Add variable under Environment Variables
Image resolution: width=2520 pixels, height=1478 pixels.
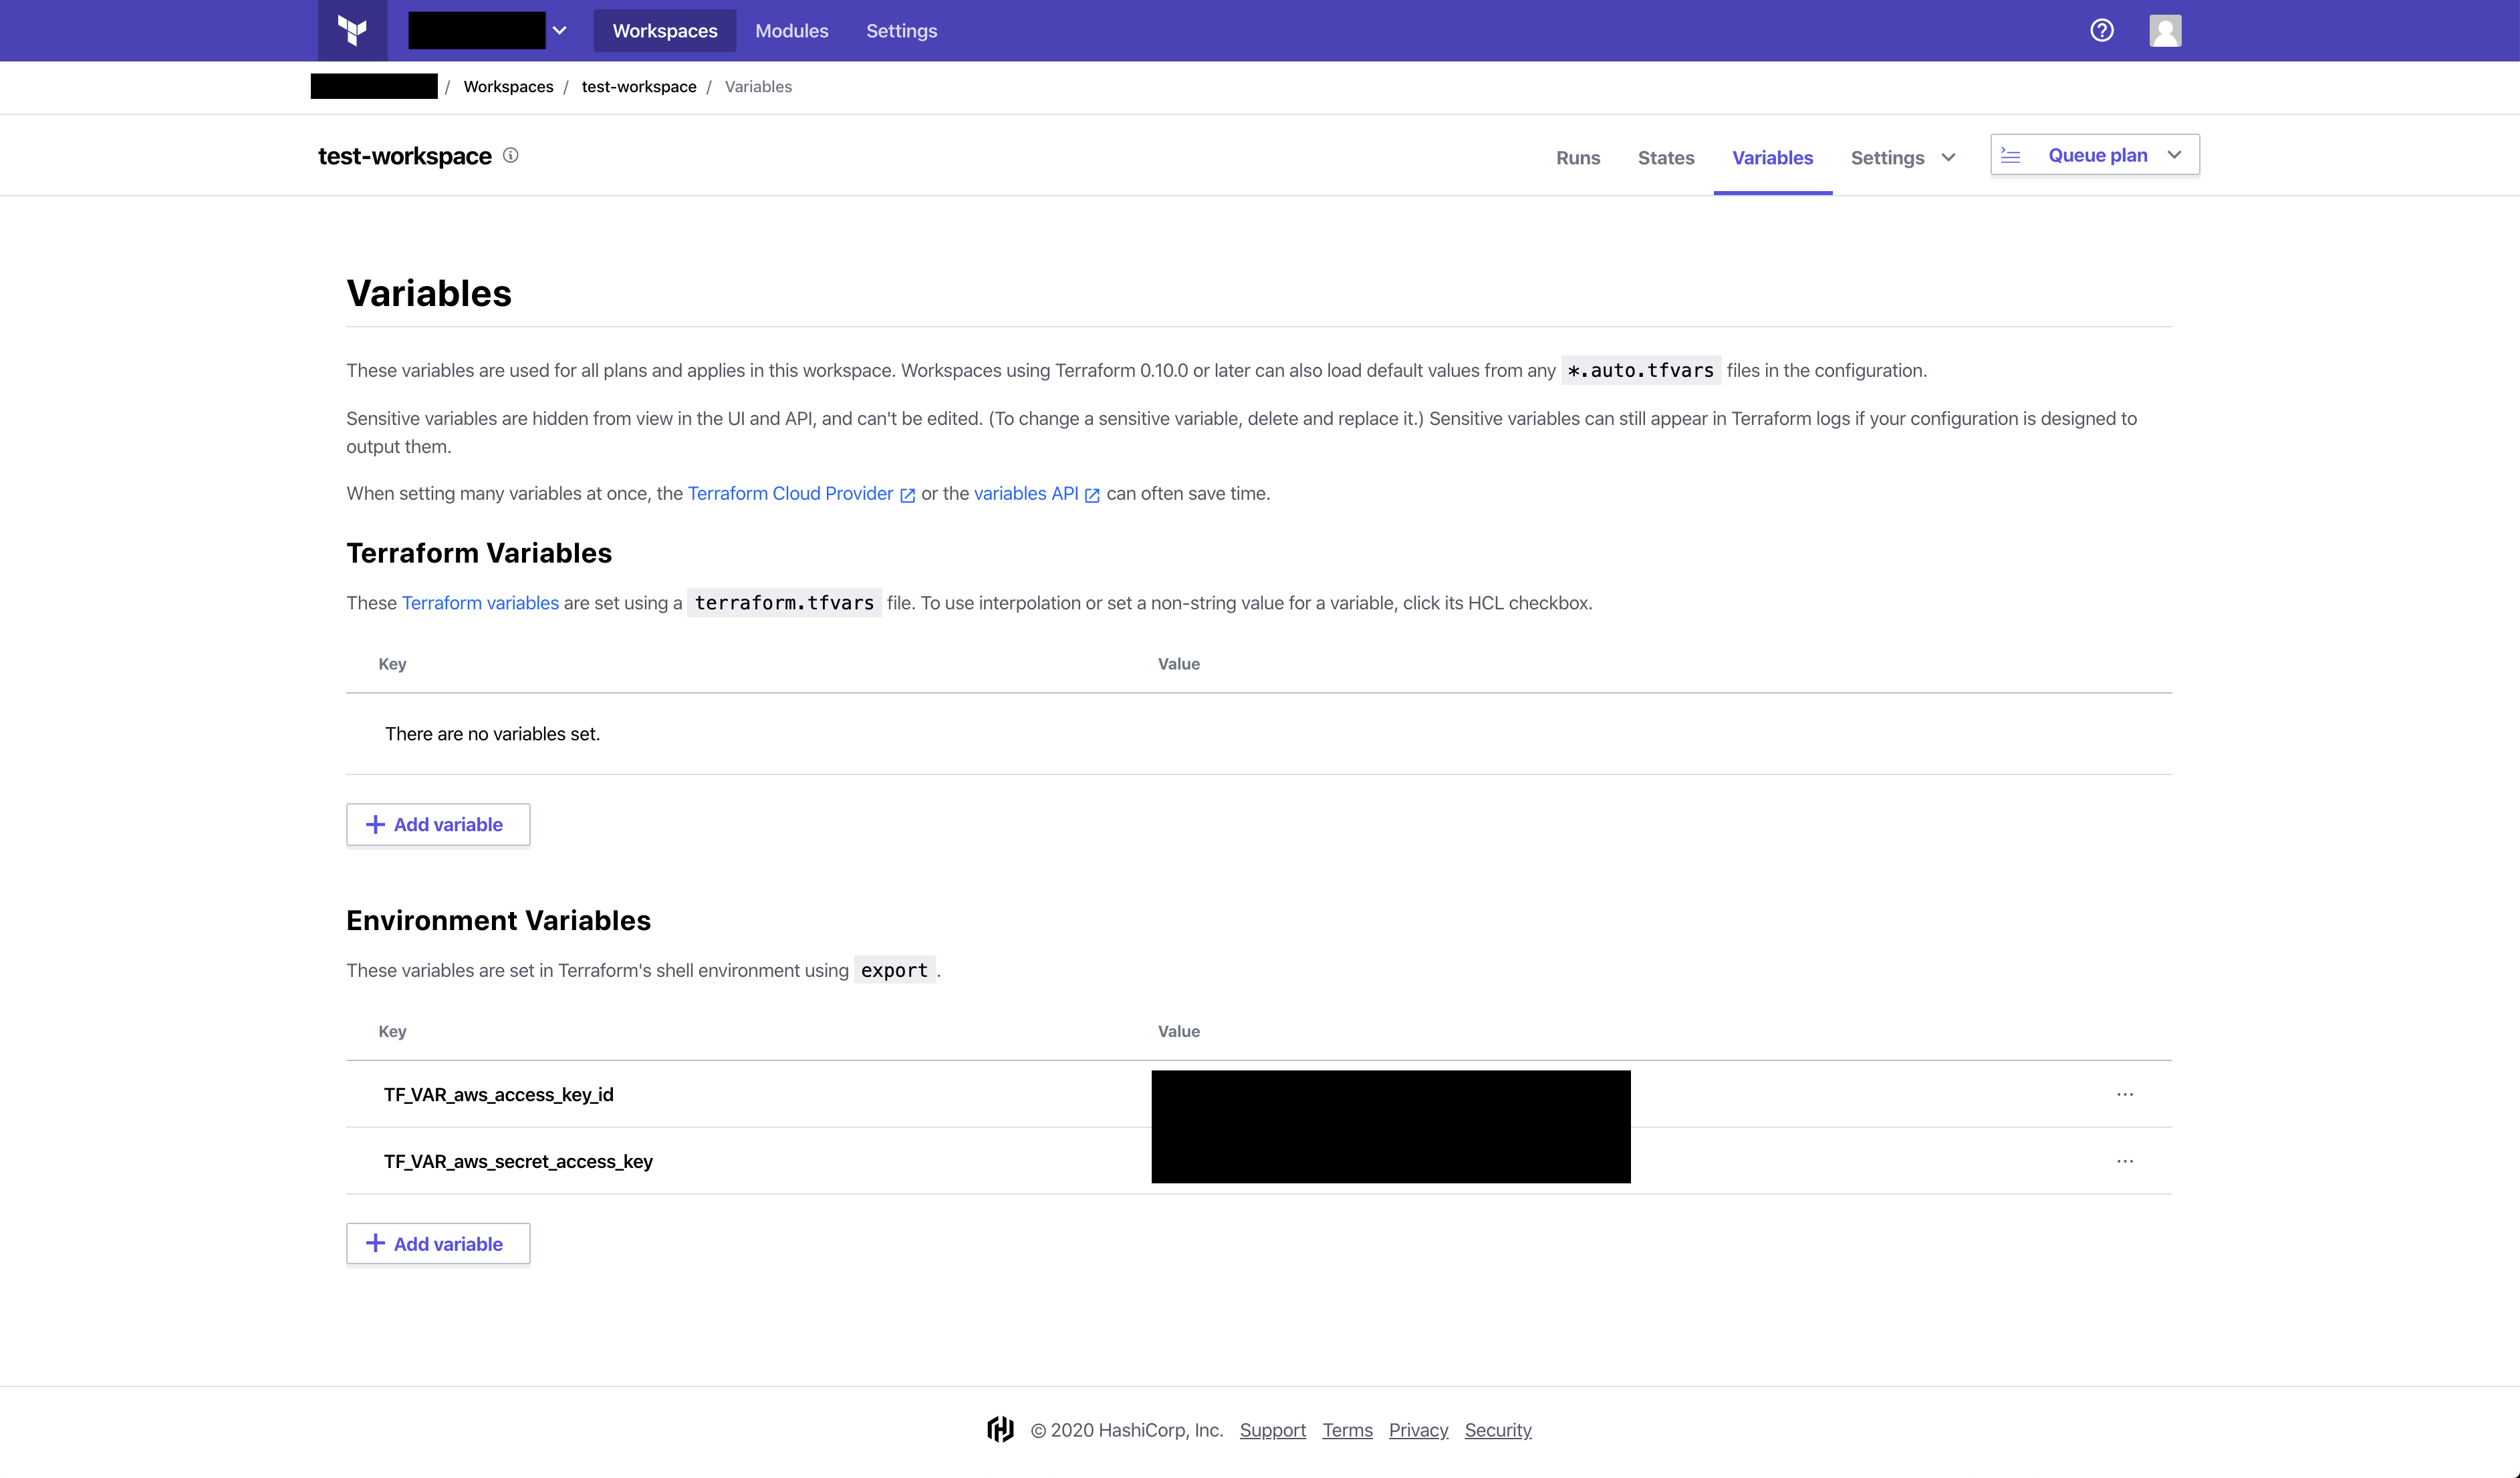(438, 1244)
